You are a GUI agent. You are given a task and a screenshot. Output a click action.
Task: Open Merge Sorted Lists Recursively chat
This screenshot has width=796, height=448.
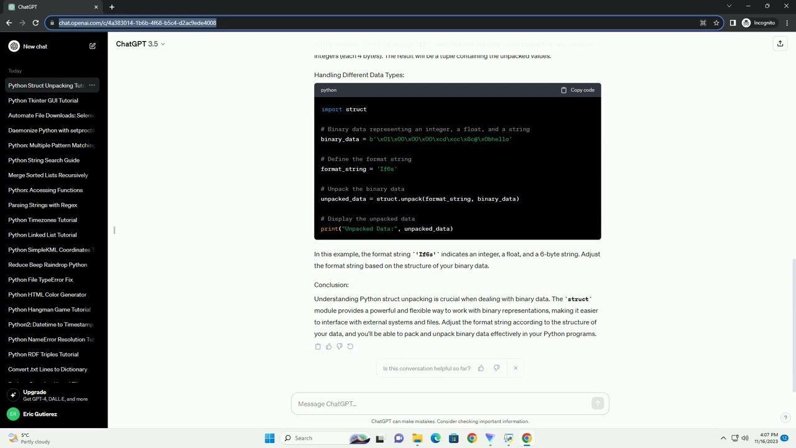click(x=53, y=175)
